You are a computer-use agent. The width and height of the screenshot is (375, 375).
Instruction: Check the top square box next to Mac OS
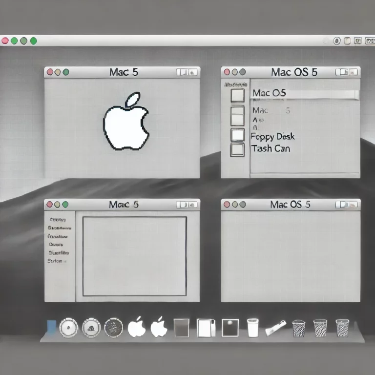(x=237, y=95)
